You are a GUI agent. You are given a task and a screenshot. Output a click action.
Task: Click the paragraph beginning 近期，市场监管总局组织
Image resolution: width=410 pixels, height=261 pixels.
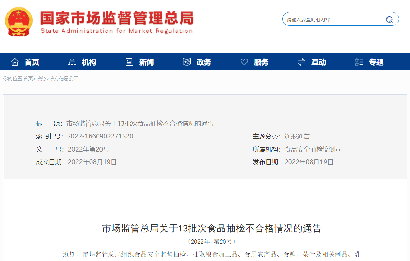point(212,255)
